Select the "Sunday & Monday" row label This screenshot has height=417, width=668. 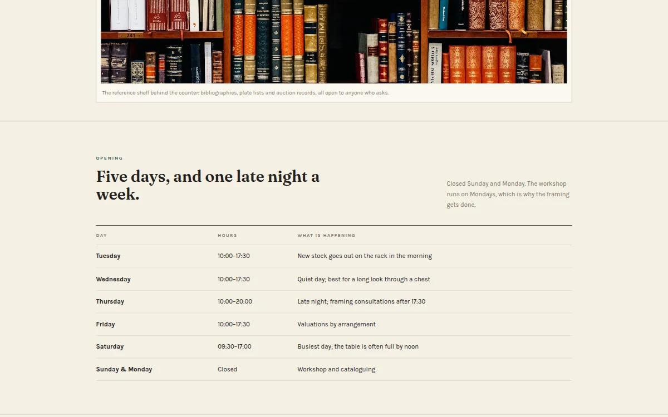(x=124, y=370)
